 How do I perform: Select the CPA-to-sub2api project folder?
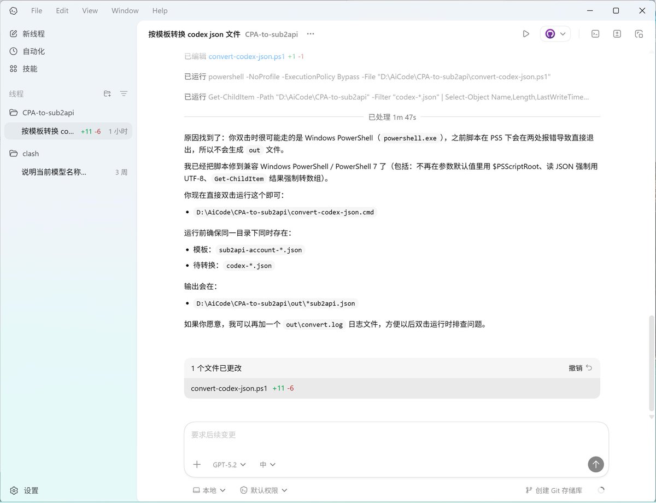pos(68,113)
